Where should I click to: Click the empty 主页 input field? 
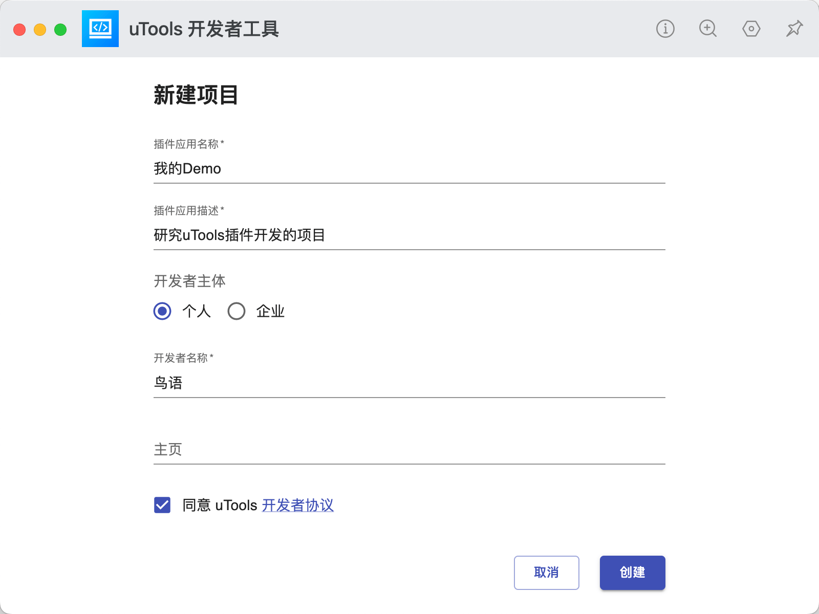click(408, 449)
